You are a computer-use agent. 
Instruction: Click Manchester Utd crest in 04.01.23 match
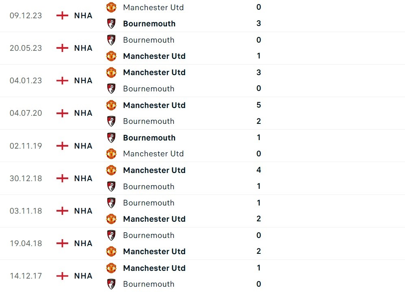pos(111,72)
